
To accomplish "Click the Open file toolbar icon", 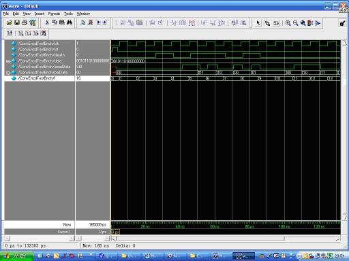I will (9, 22).
